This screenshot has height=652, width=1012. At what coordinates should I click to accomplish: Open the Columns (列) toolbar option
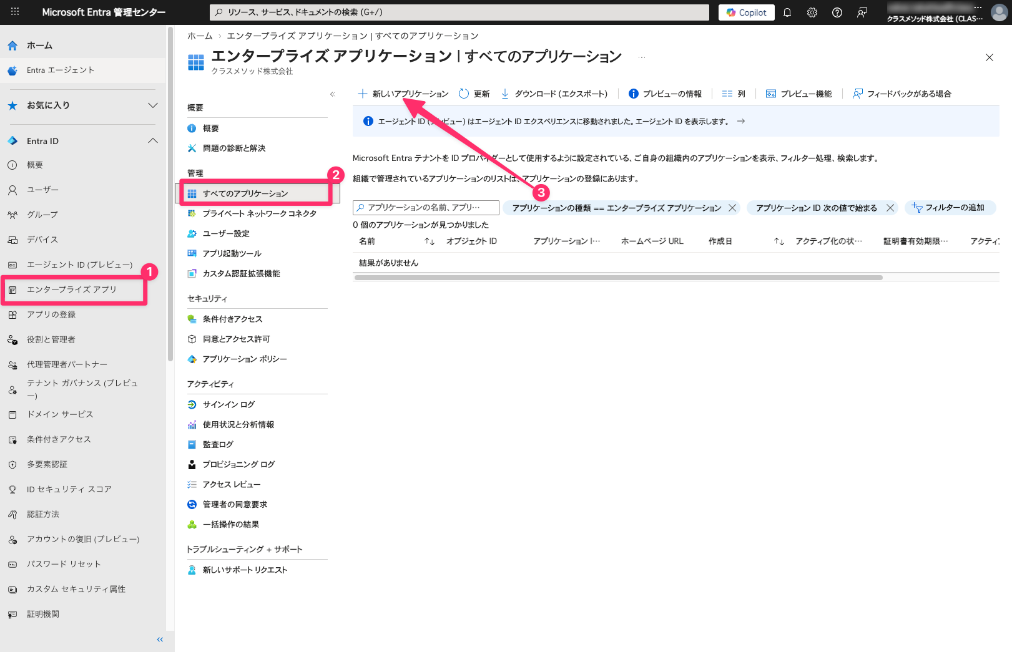[734, 94]
